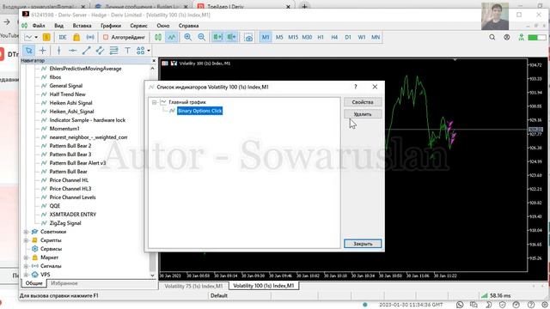Click the account profile icon

(x=507, y=37)
